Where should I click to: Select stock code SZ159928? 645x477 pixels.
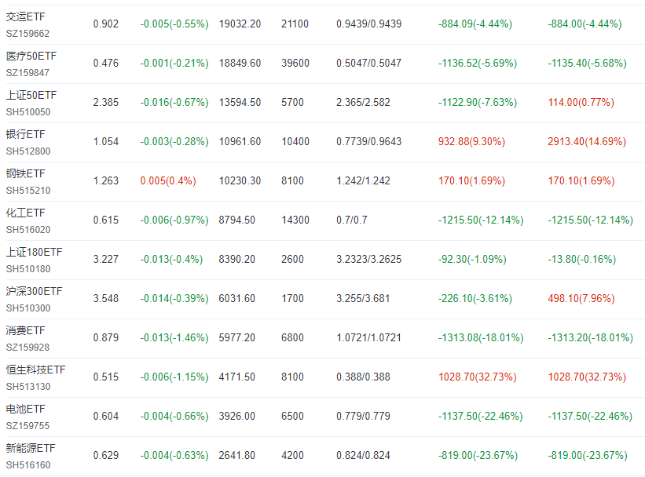pos(27,348)
